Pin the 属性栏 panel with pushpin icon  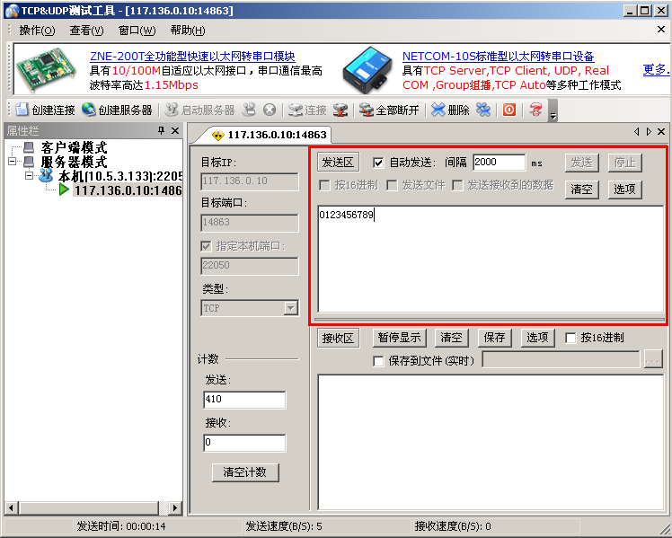coord(161,130)
